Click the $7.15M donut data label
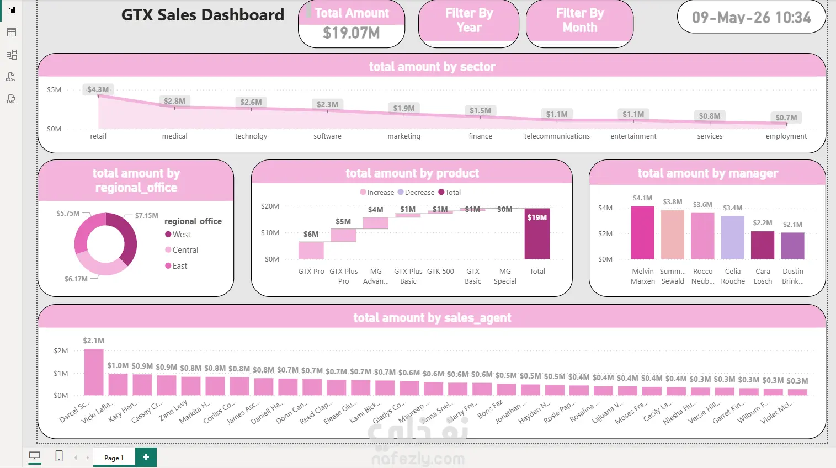 147,216
